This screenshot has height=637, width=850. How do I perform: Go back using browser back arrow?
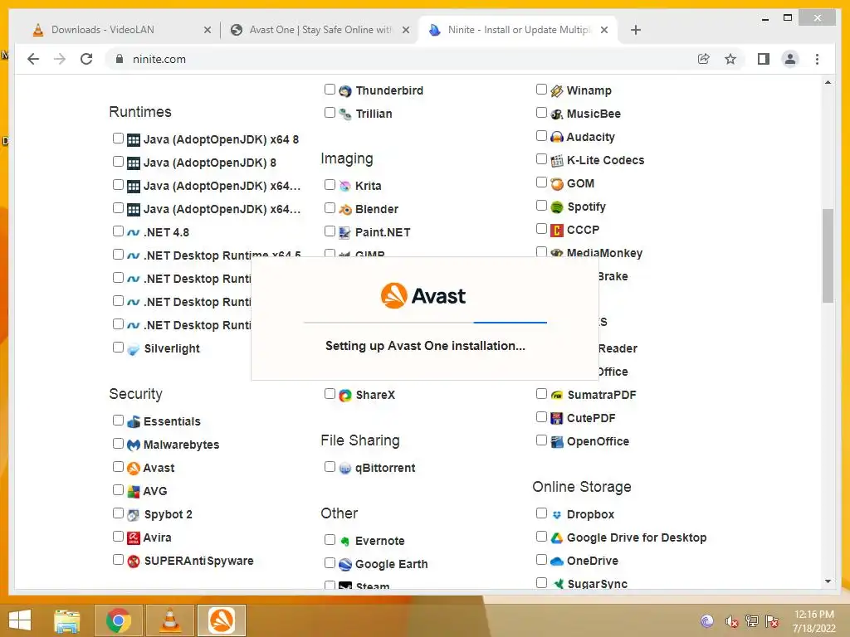33,59
